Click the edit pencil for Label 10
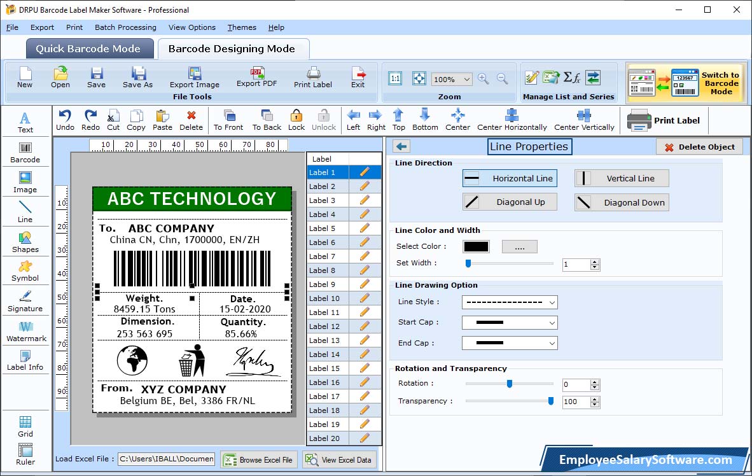 coord(365,298)
